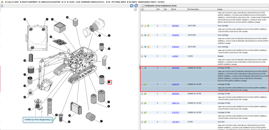Click blue arrow icon on 87682997 row
This screenshot has width=269, height=130.
[x=145, y=35]
